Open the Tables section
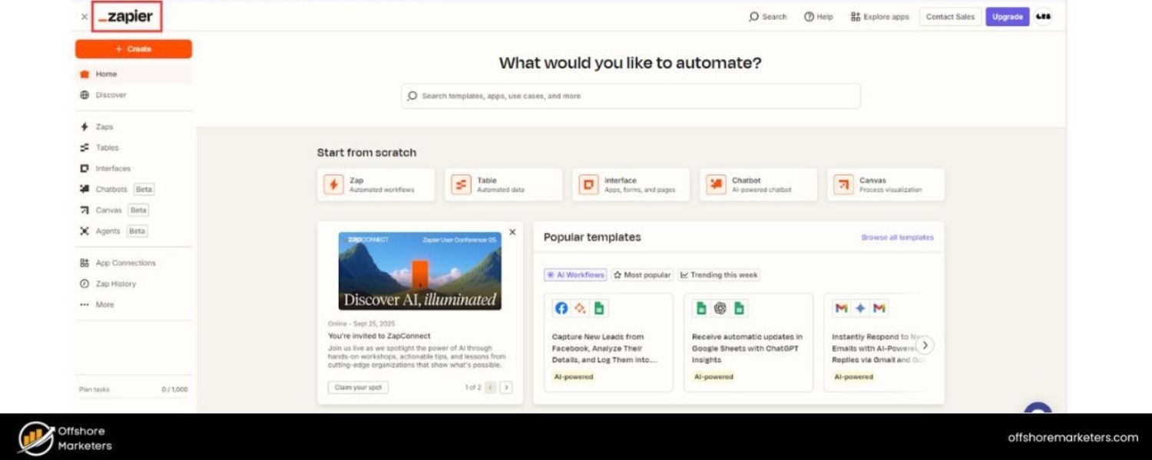 coord(108,147)
